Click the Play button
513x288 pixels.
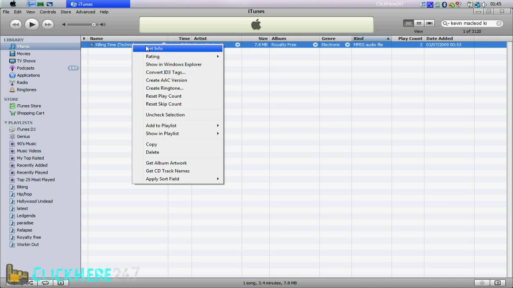(32, 24)
